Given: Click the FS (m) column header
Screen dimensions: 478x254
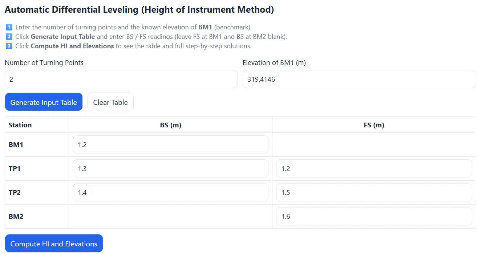Looking at the screenshot, I should [x=374, y=125].
